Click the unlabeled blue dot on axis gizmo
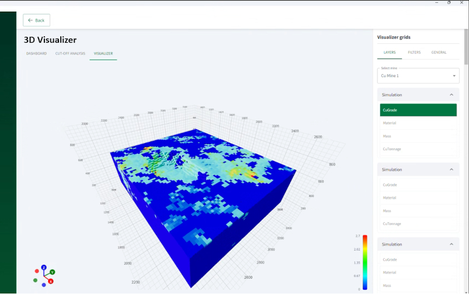Image resolution: width=469 pixels, height=294 pixels. [44, 285]
